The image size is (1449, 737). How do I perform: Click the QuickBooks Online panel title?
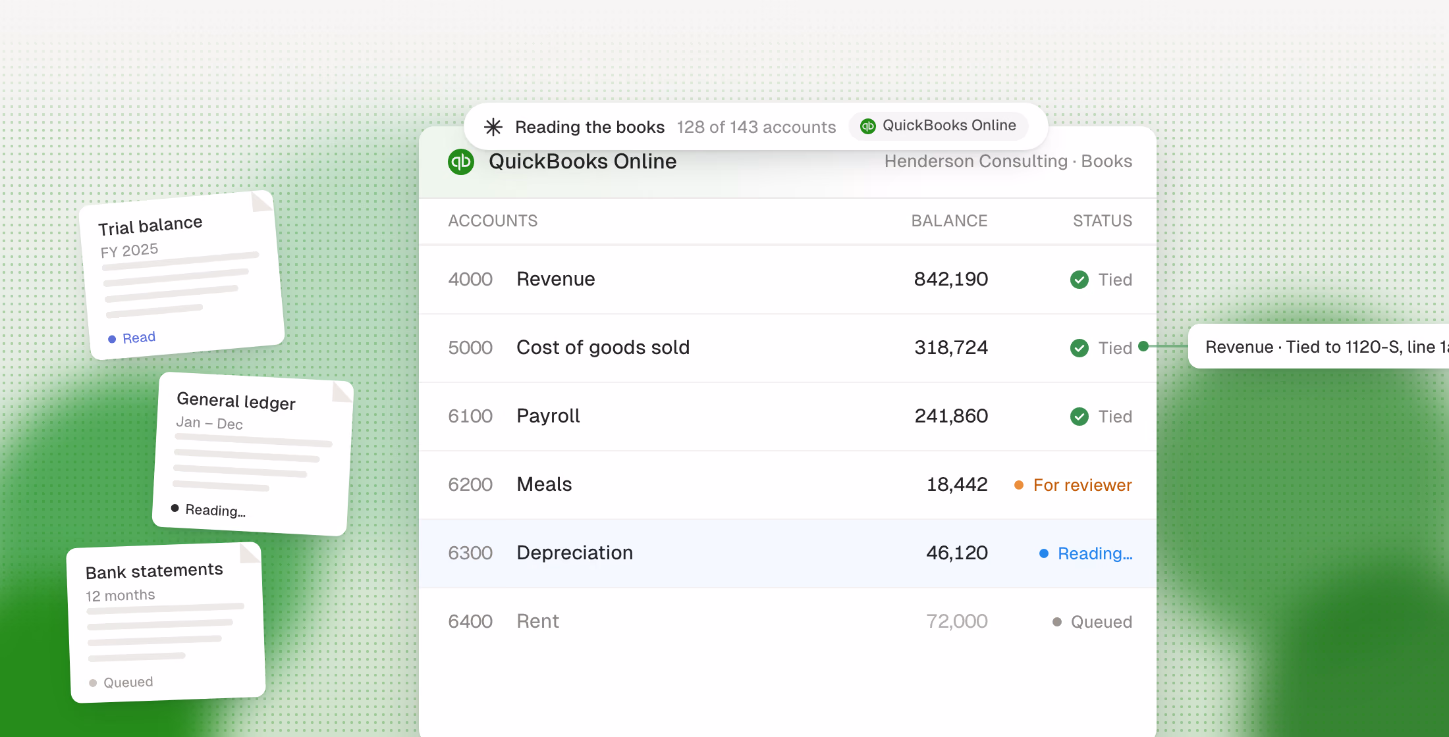coord(582,161)
